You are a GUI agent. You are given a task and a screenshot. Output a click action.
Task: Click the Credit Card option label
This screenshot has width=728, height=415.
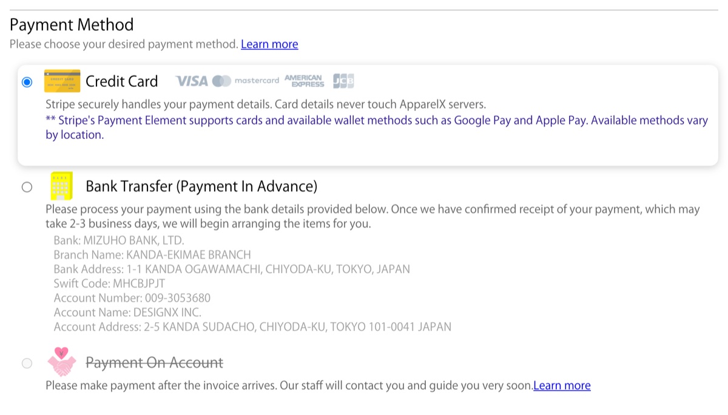click(x=121, y=81)
